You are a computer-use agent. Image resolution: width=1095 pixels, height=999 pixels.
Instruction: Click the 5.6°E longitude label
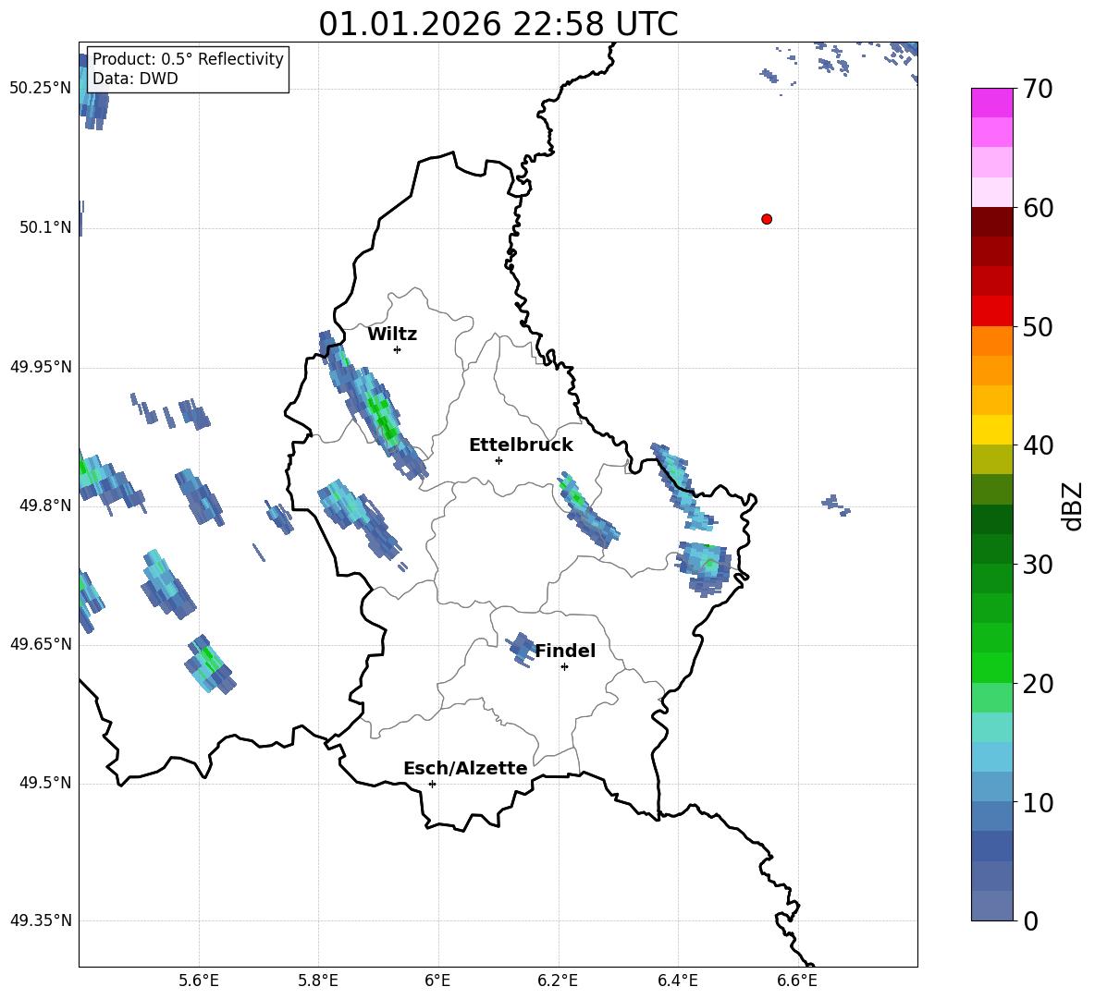[199, 981]
